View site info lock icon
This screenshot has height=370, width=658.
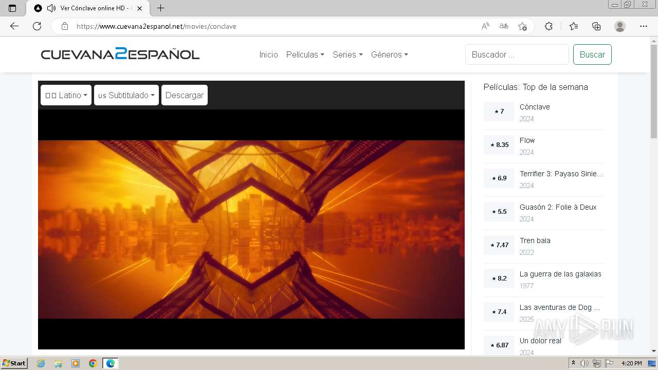65,26
